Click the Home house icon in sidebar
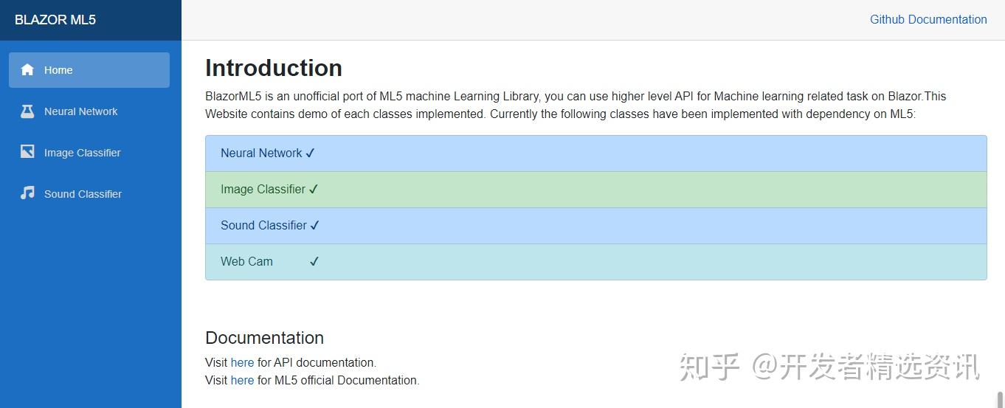 pos(27,70)
